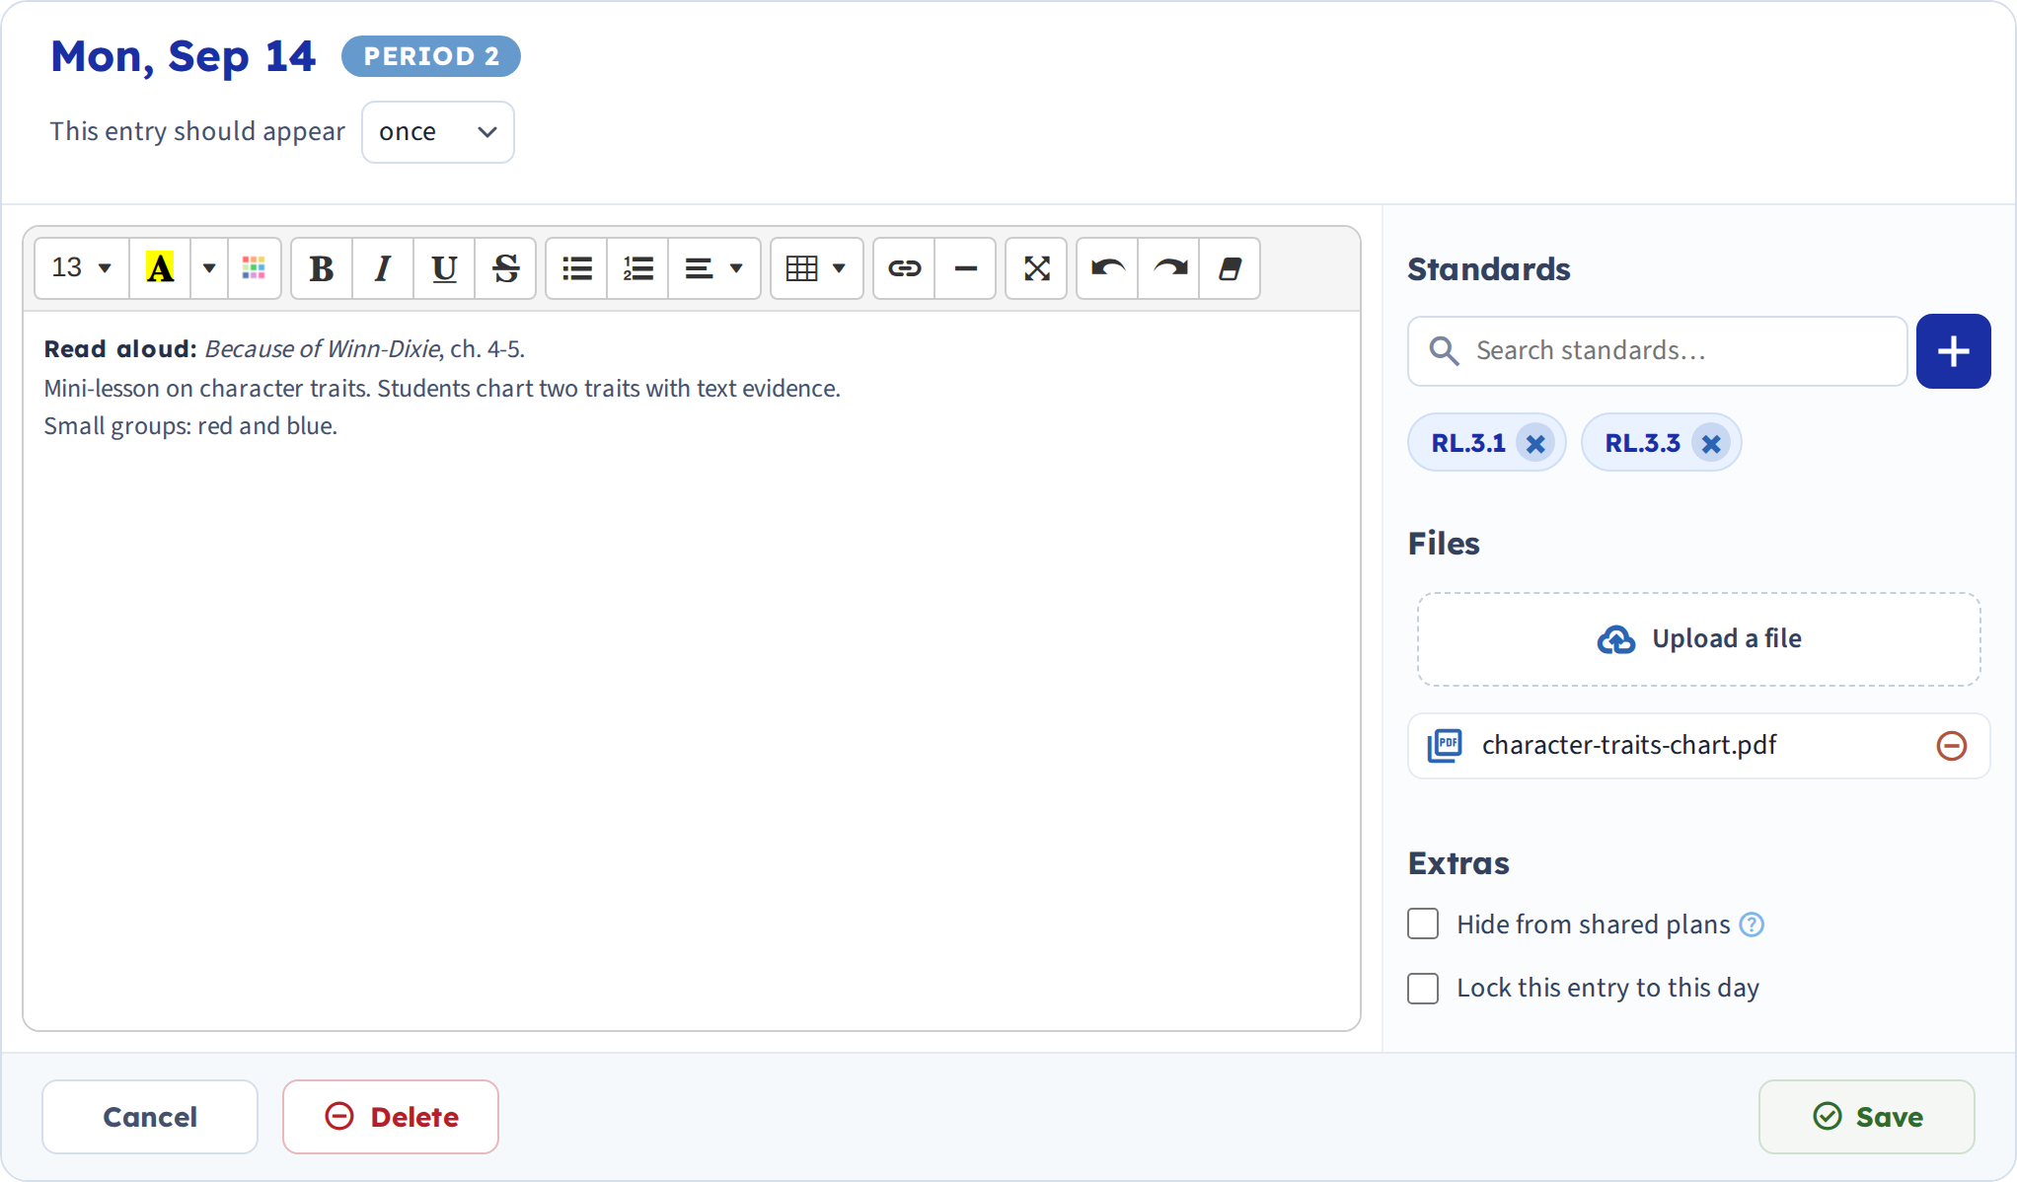Click the 'Read aloud:' bold text
Screen dimensions: 2017x1182
click(x=120, y=349)
